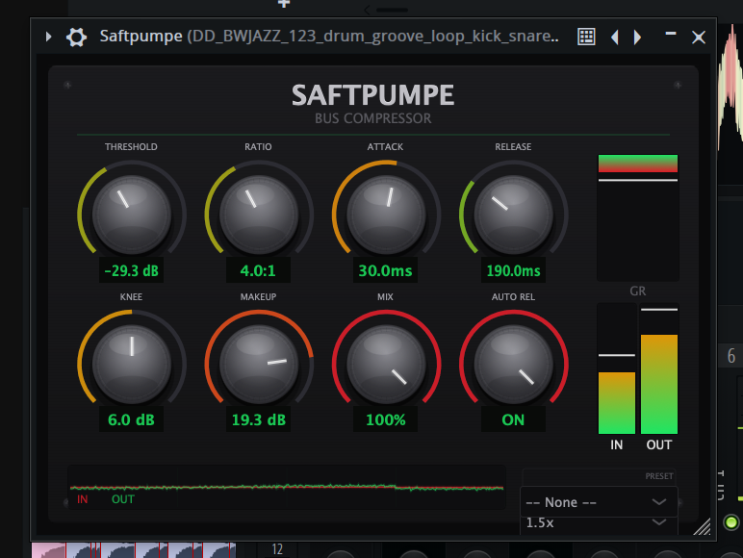This screenshot has width=743, height=558.
Task: Click the OUT level meter
Action: tap(659, 368)
